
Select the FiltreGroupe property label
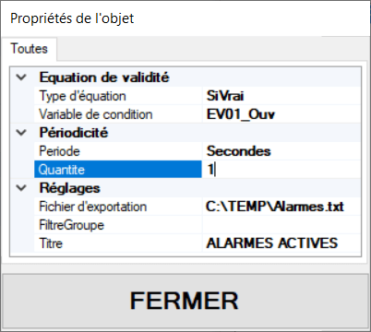(71, 225)
